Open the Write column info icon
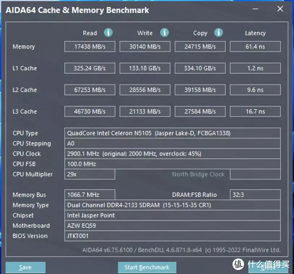The image size is (294, 274). point(164,33)
